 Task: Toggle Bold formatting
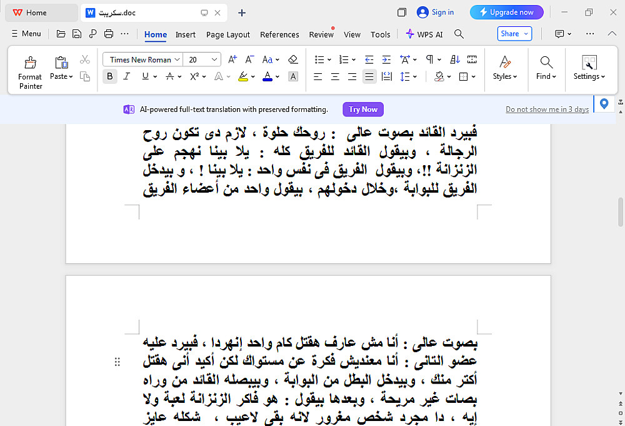[110, 76]
